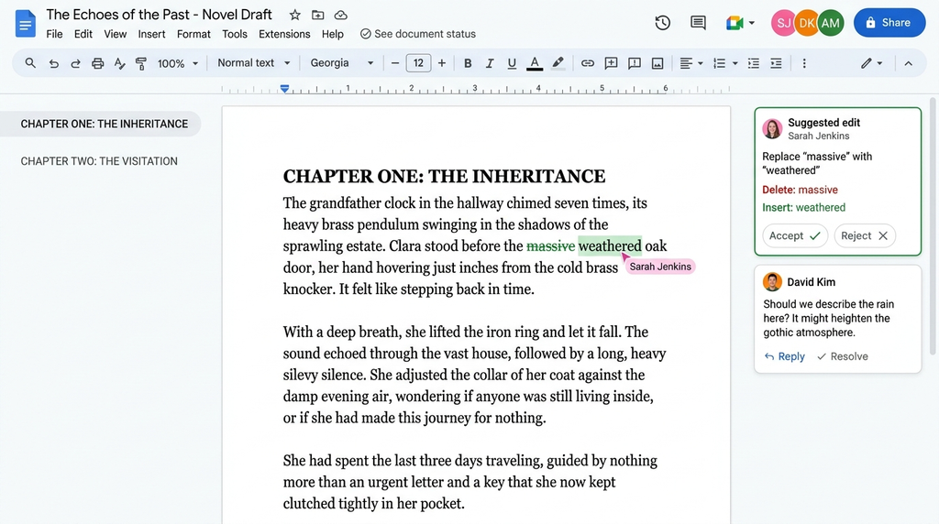Open the zoom 100% dropdown
Screen dimensions: 939x524
[x=177, y=63]
